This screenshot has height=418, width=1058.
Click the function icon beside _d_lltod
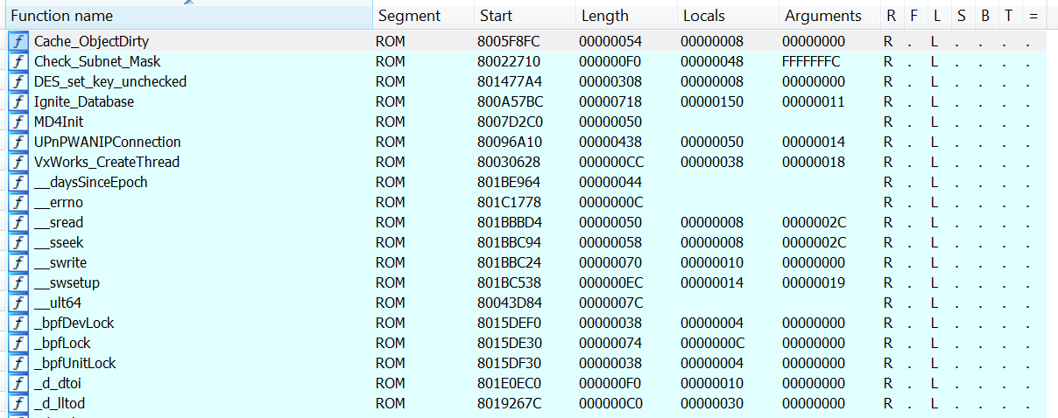tap(18, 403)
